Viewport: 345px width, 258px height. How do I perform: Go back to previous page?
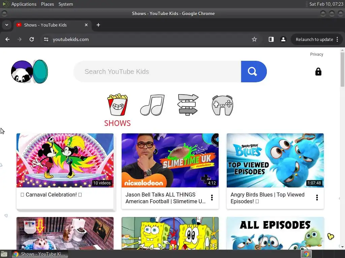click(x=7, y=39)
